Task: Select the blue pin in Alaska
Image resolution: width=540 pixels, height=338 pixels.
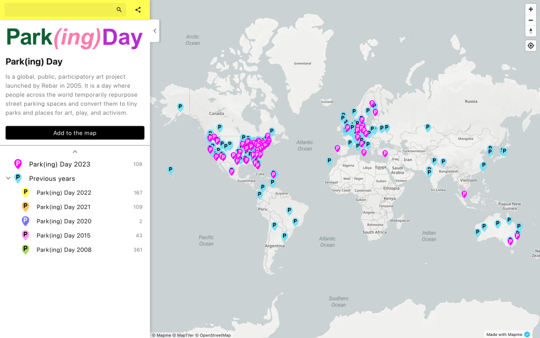Action: (180, 107)
